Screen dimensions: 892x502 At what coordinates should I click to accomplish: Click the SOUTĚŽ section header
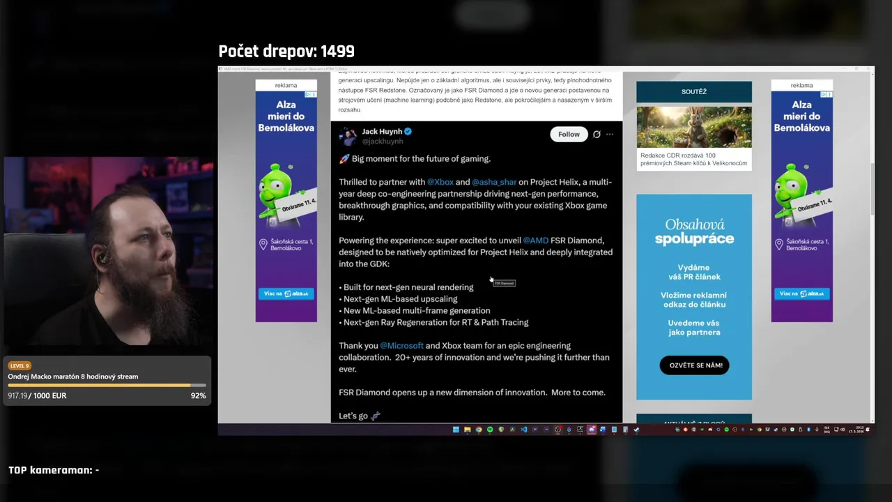694,91
